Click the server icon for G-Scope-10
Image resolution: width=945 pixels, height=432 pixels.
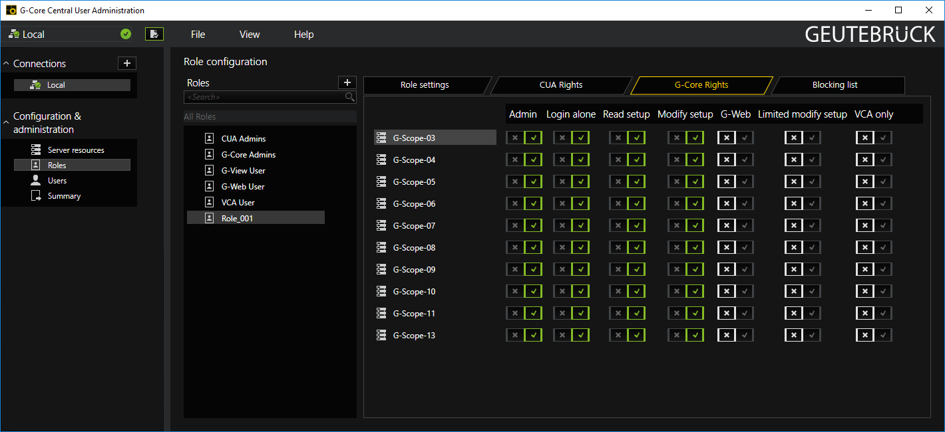[x=381, y=291]
